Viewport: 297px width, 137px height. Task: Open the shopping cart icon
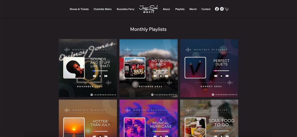pyautogui.click(x=227, y=9)
